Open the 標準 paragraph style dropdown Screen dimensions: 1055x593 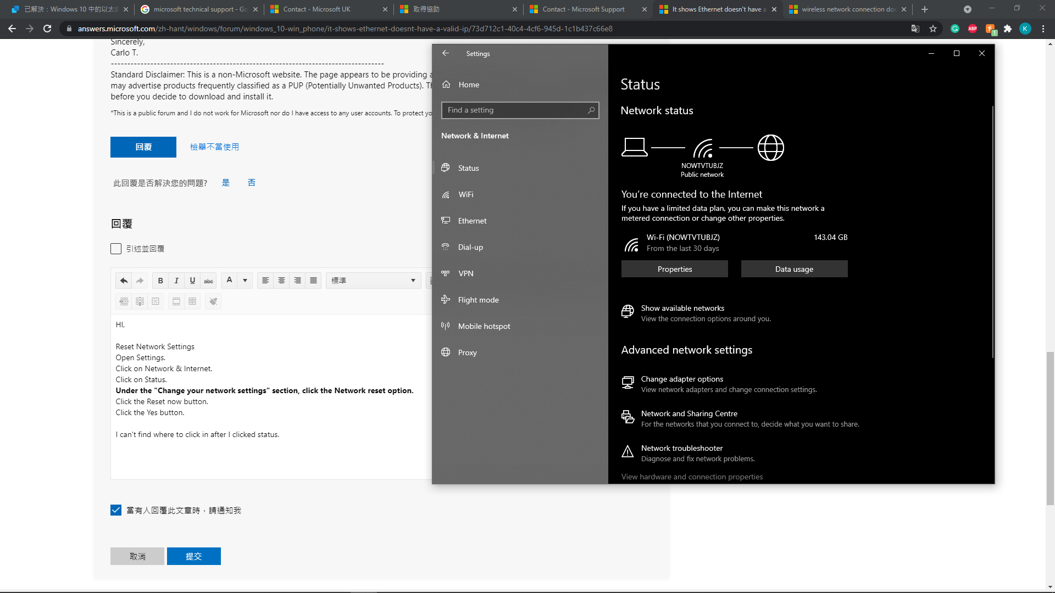coord(373,281)
